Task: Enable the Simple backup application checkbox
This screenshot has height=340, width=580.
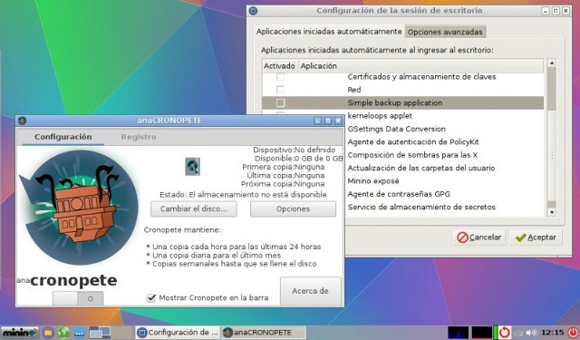Action: (x=280, y=102)
